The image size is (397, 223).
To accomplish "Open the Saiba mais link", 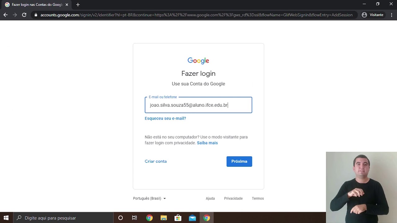I will coord(207,143).
